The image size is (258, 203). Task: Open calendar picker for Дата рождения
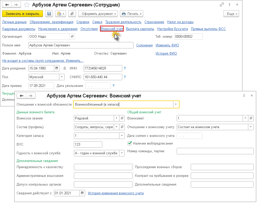57,68
